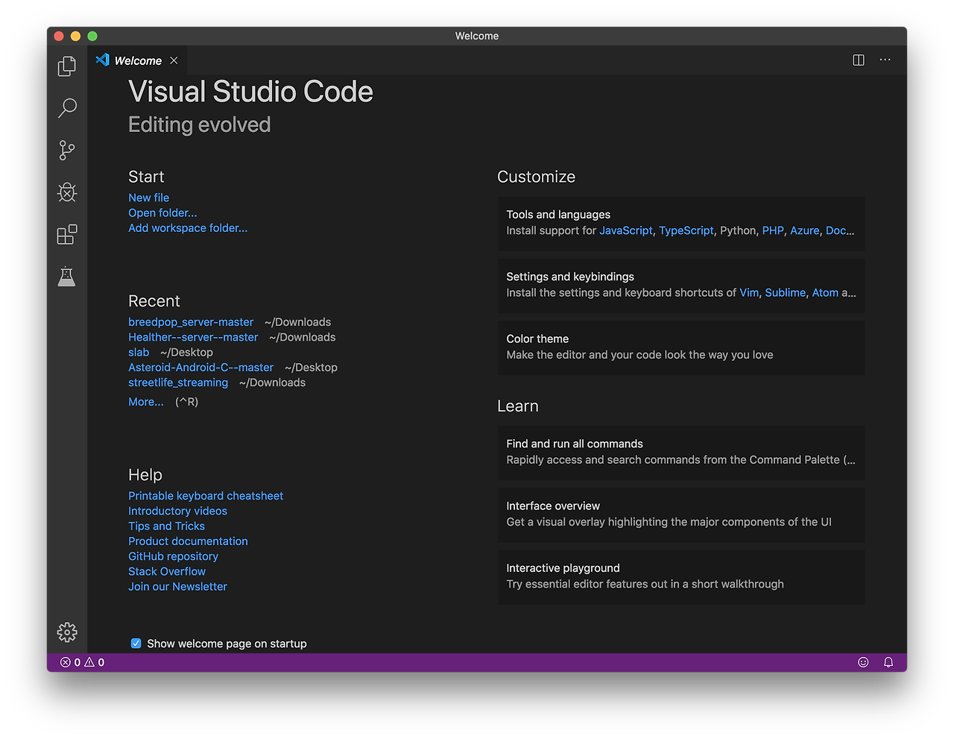Click Join our Newsletter link
Image resolution: width=954 pixels, height=739 pixels.
tap(177, 587)
